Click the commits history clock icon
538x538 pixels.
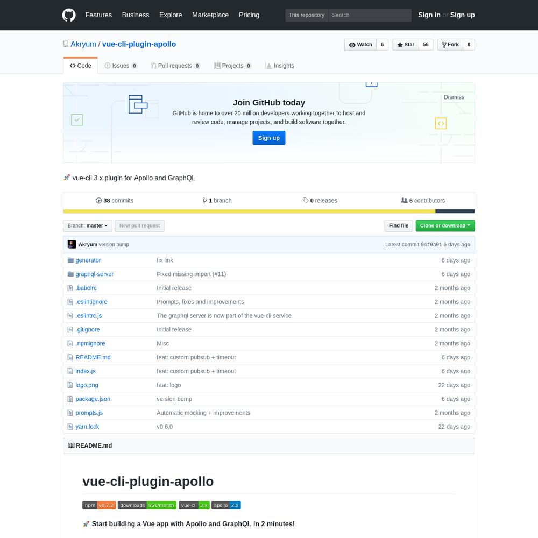pos(98,200)
